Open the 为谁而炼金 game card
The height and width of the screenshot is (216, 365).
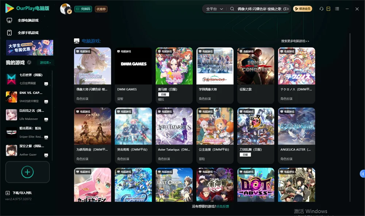pos(92,136)
